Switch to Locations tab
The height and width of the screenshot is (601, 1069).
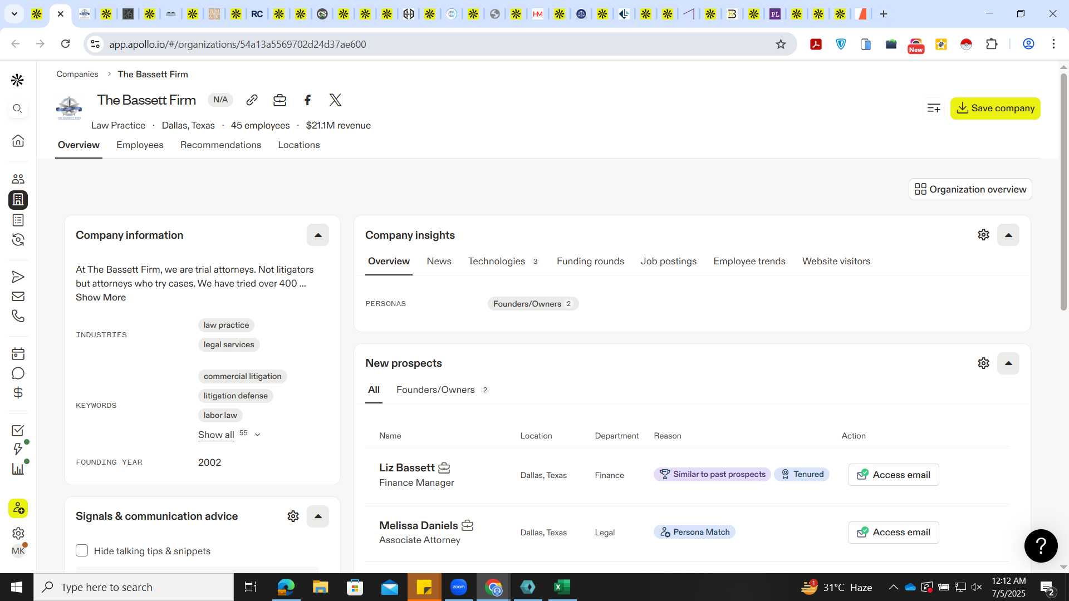click(299, 145)
